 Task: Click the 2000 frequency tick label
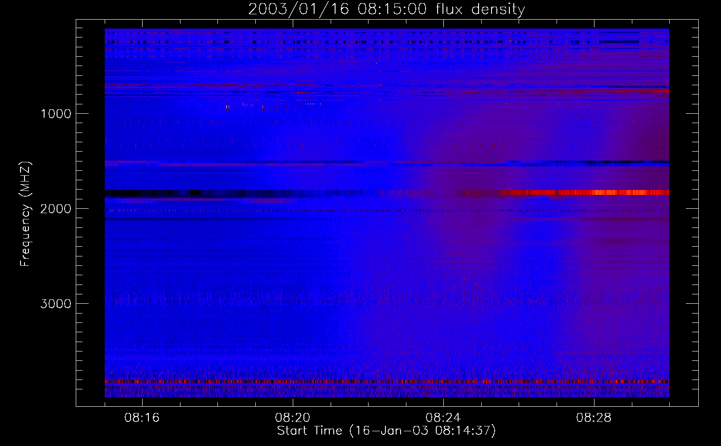click(x=56, y=209)
